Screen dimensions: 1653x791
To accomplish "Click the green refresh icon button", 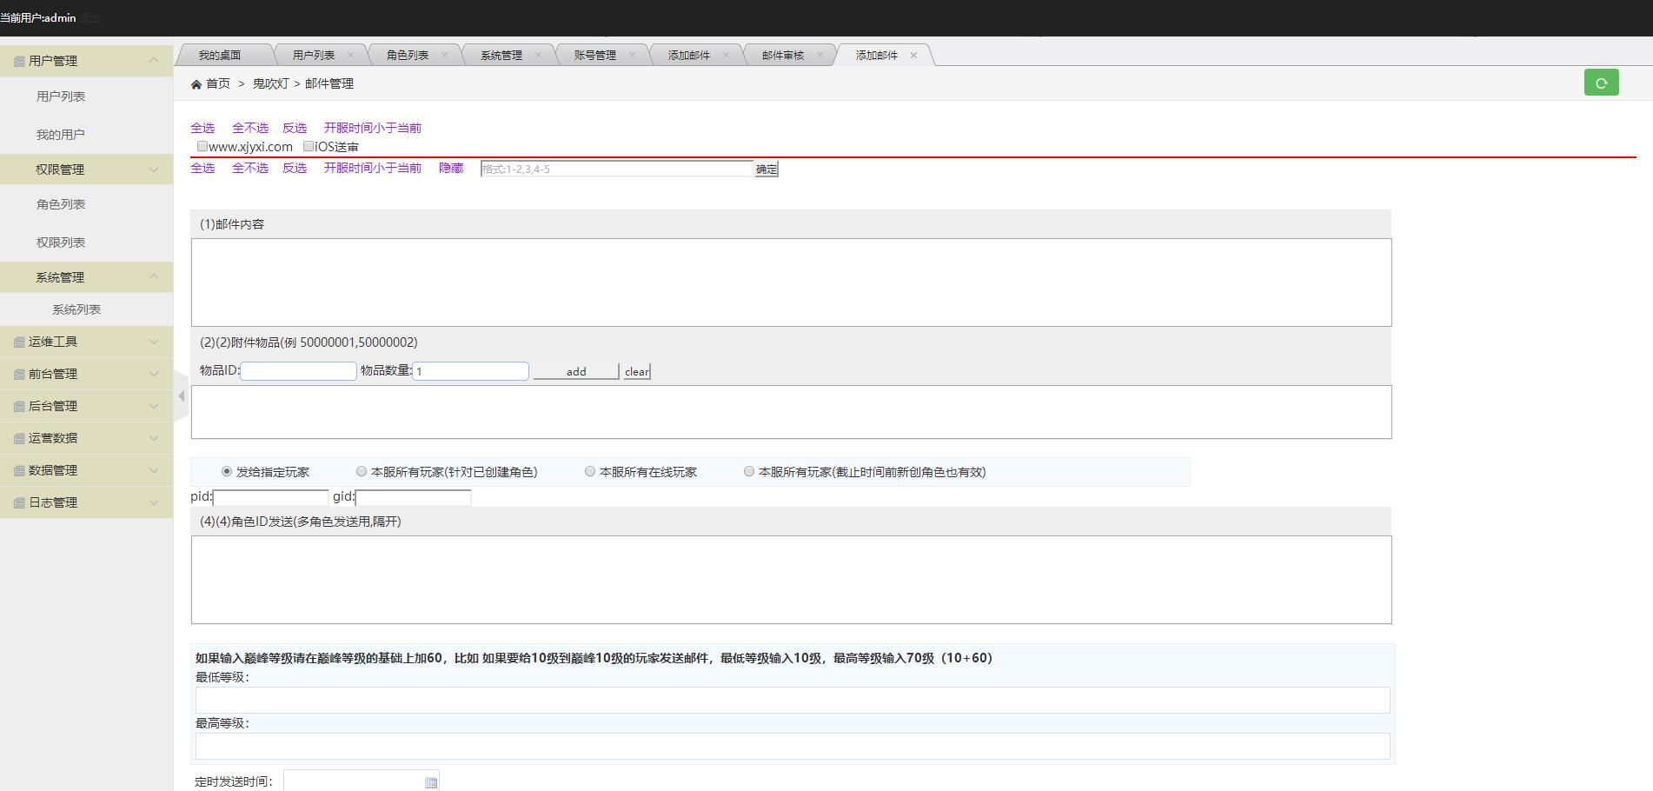I will (x=1601, y=83).
